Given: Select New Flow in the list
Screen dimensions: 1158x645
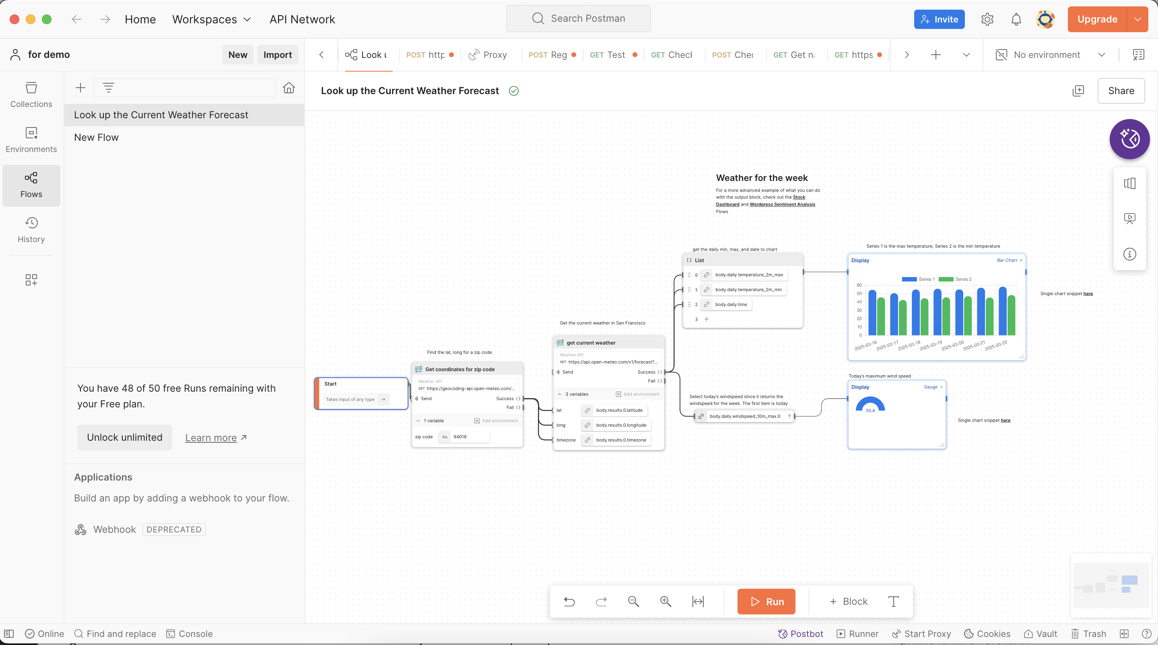Looking at the screenshot, I should pyautogui.click(x=184, y=138).
